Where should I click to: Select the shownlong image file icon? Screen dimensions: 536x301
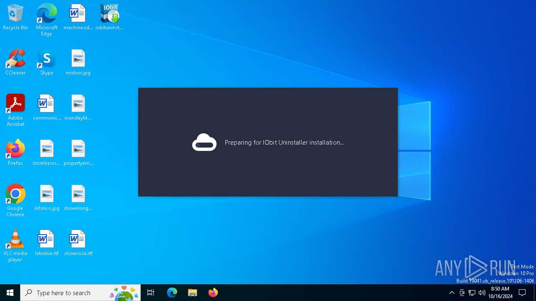[x=78, y=198]
